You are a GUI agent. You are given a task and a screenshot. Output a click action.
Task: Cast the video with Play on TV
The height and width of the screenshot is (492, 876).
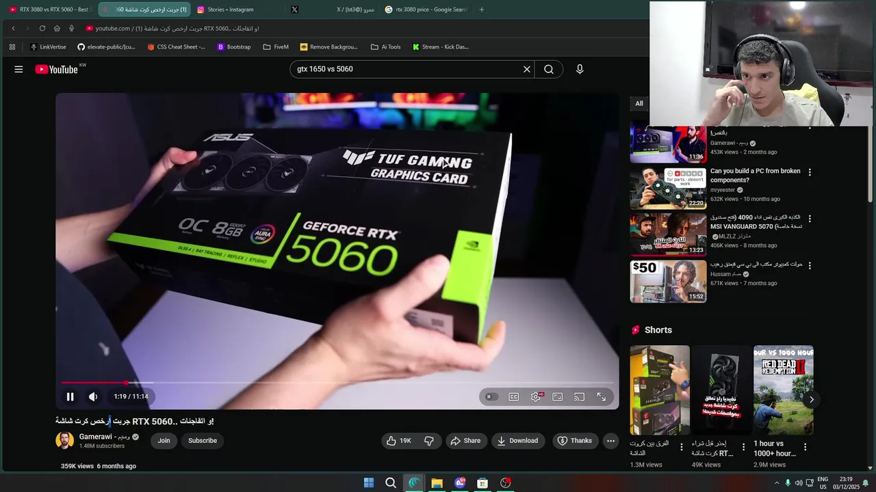click(x=580, y=397)
